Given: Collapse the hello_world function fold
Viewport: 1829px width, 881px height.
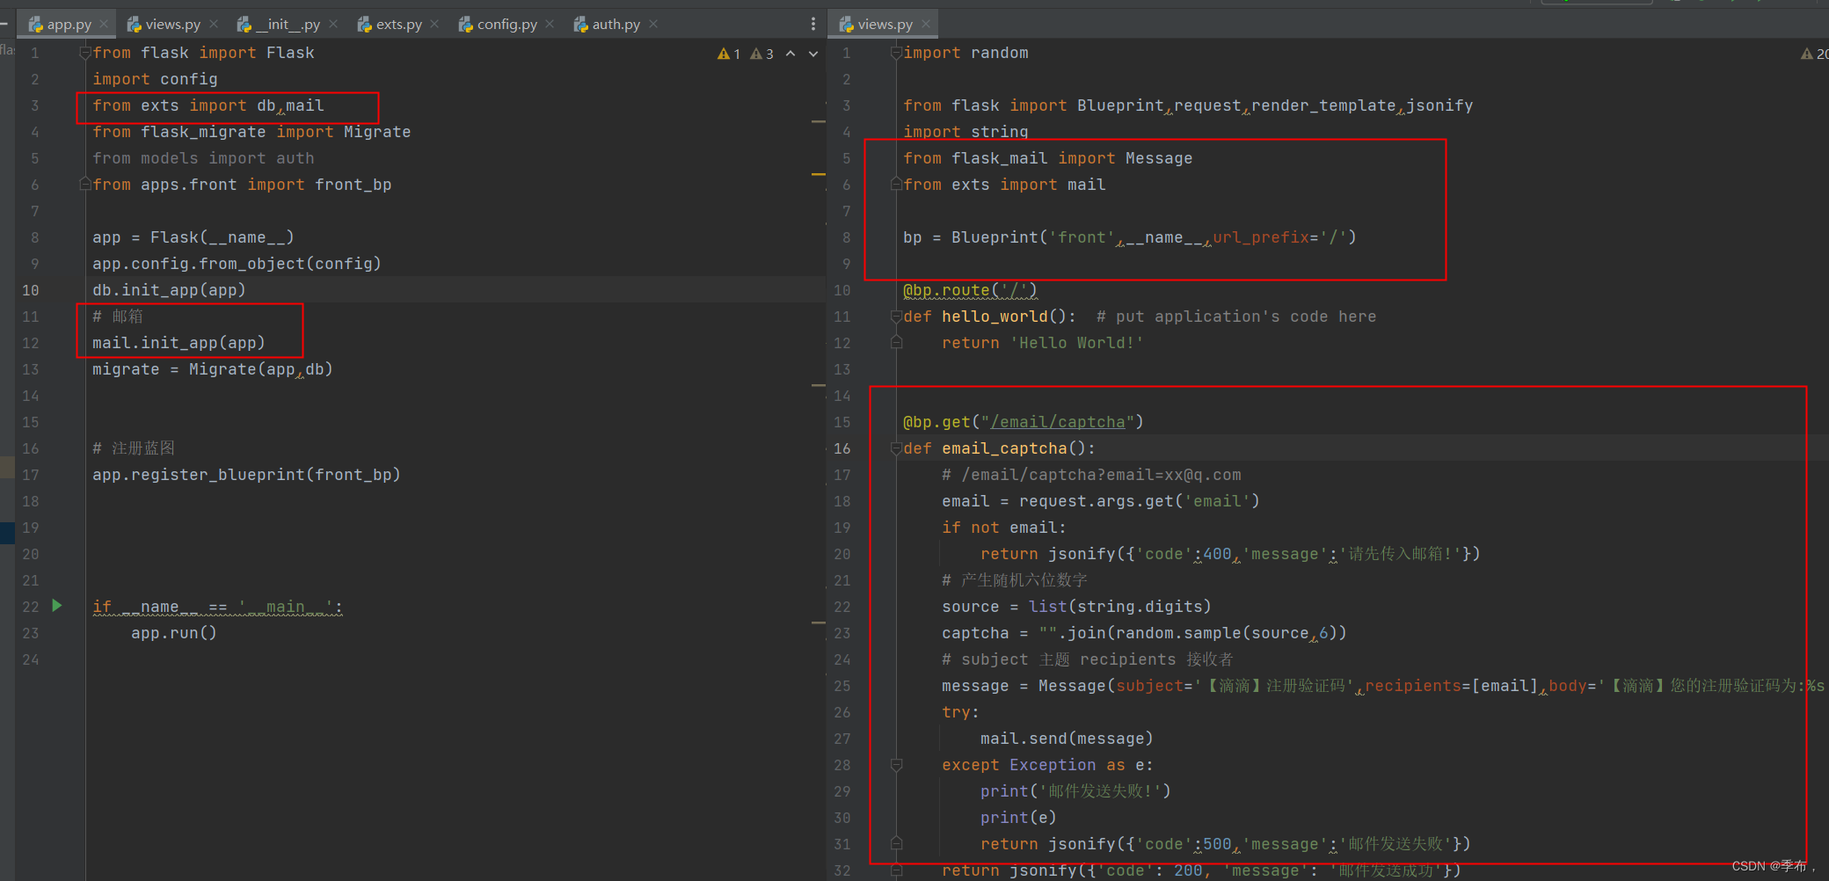Looking at the screenshot, I should (896, 317).
